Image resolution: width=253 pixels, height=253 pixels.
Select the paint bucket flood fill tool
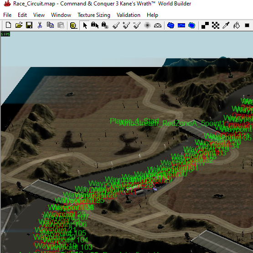tap(237, 26)
